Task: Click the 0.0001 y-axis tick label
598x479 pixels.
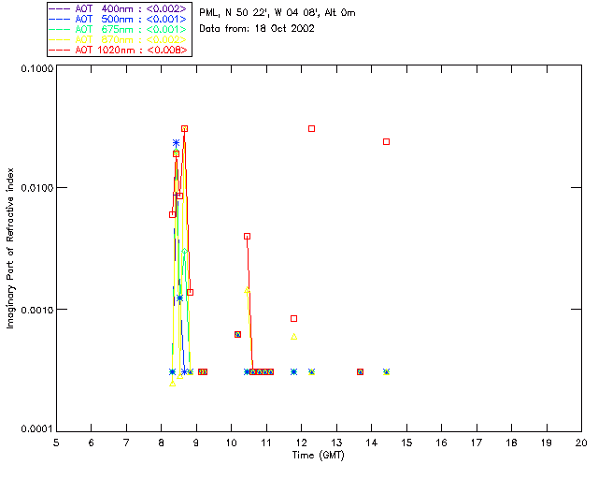Action: click(36, 429)
